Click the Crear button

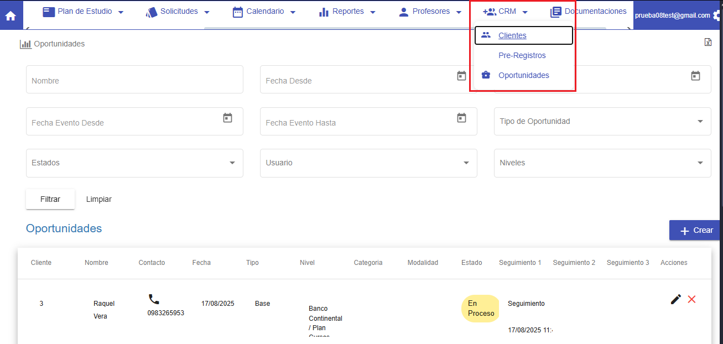695,230
